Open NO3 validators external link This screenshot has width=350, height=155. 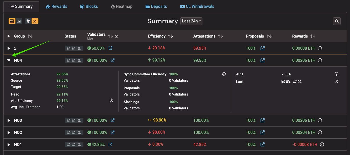tap(113, 120)
